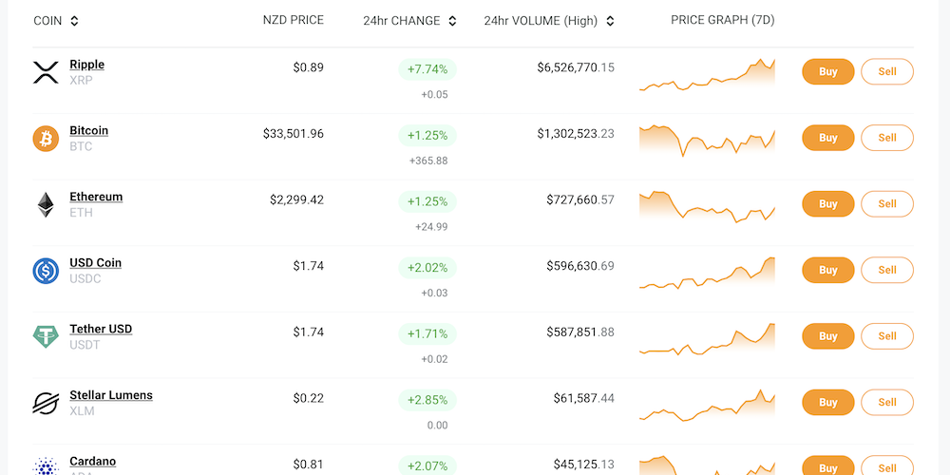Buy Bitcoin with the Buy button

tap(827, 138)
